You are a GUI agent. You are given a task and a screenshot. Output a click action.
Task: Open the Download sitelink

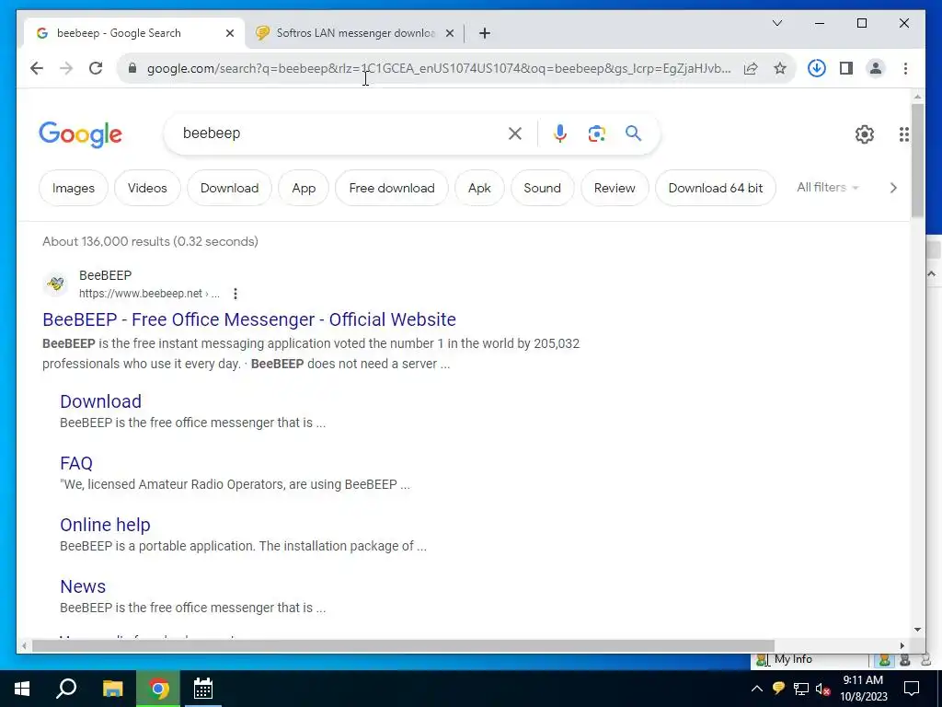101,401
